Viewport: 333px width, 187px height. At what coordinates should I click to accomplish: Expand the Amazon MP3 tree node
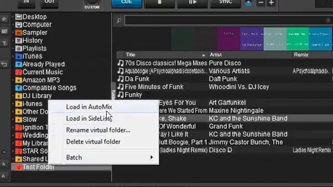click(13, 80)
